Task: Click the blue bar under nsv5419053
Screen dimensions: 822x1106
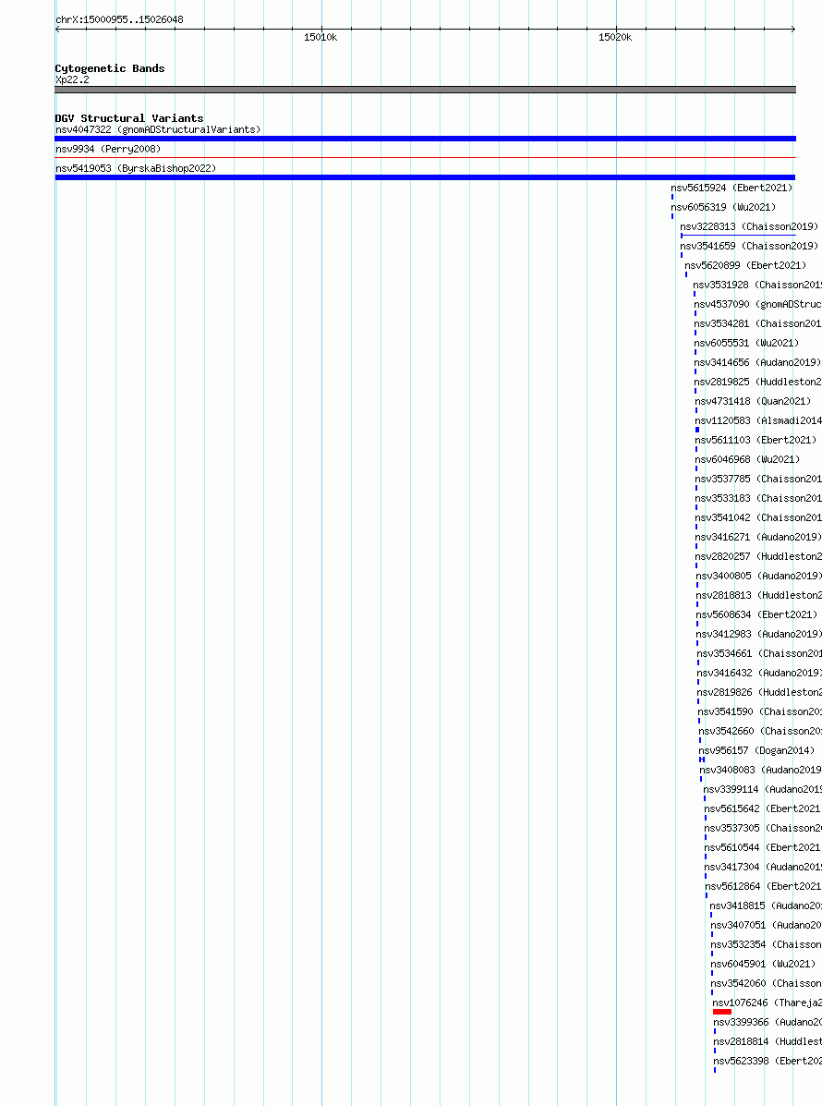Action: pos(425,177)
